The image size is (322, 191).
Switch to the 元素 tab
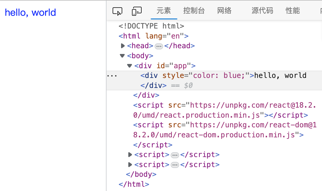coord(164,11)
